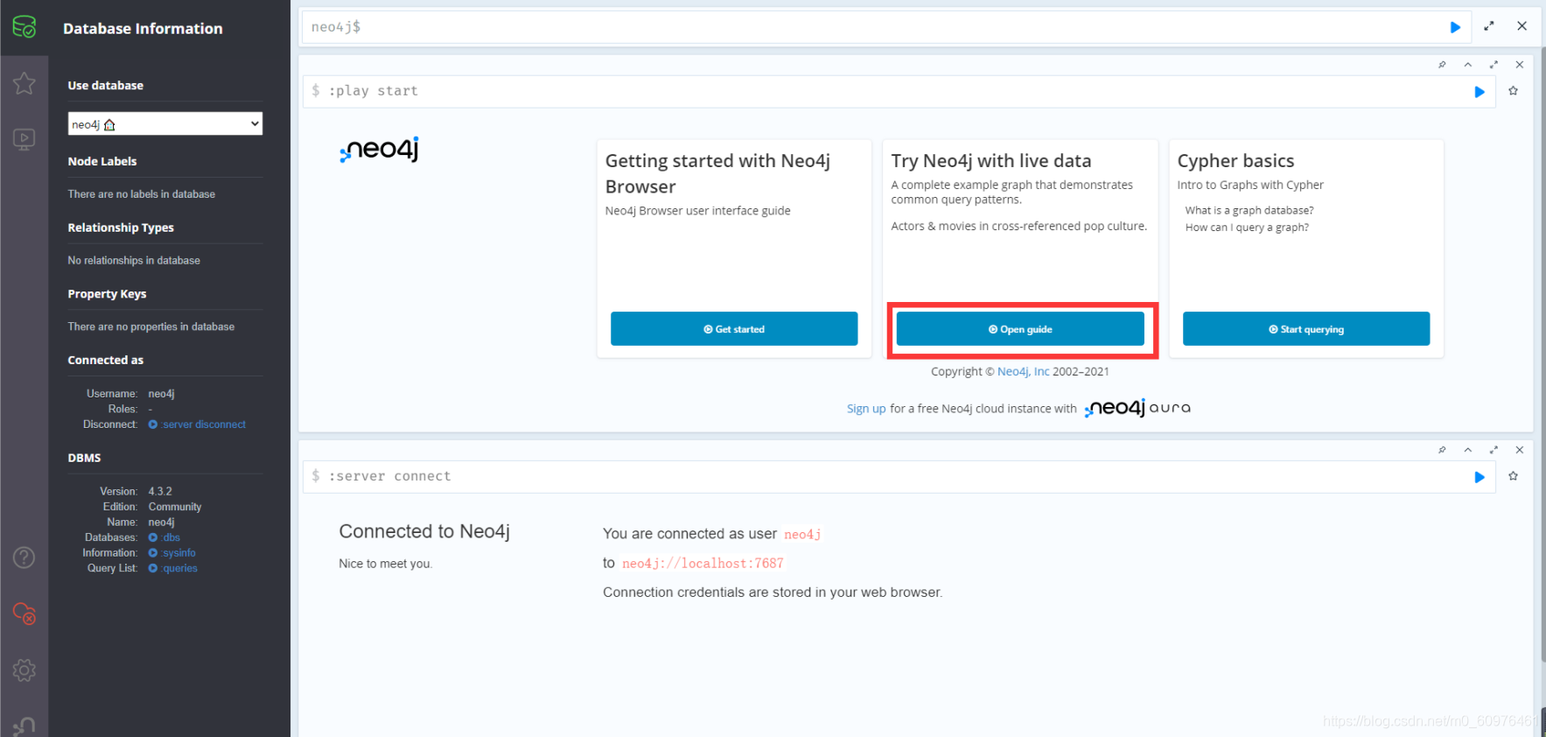Open the Guides play sidebar icon
1546x737 pixels.
pyautogui.click(x=24, y=139)
